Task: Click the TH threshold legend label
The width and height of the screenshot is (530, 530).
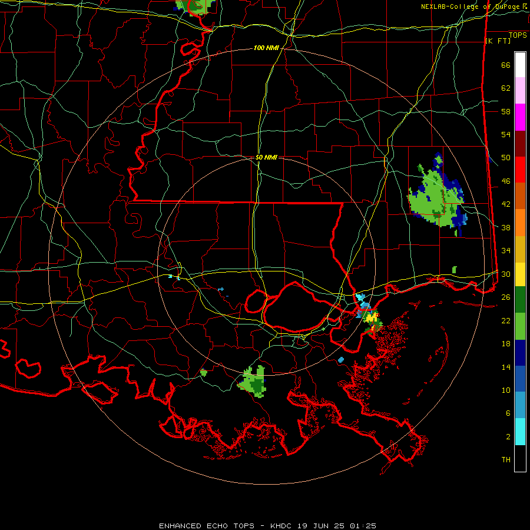Action: [506, 459]
